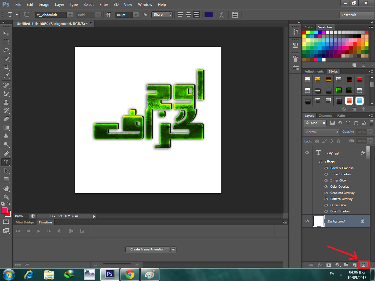The height and width of the screenshot is (281, 375).
Task: Select the Hand tool
Action: (6, 188)
